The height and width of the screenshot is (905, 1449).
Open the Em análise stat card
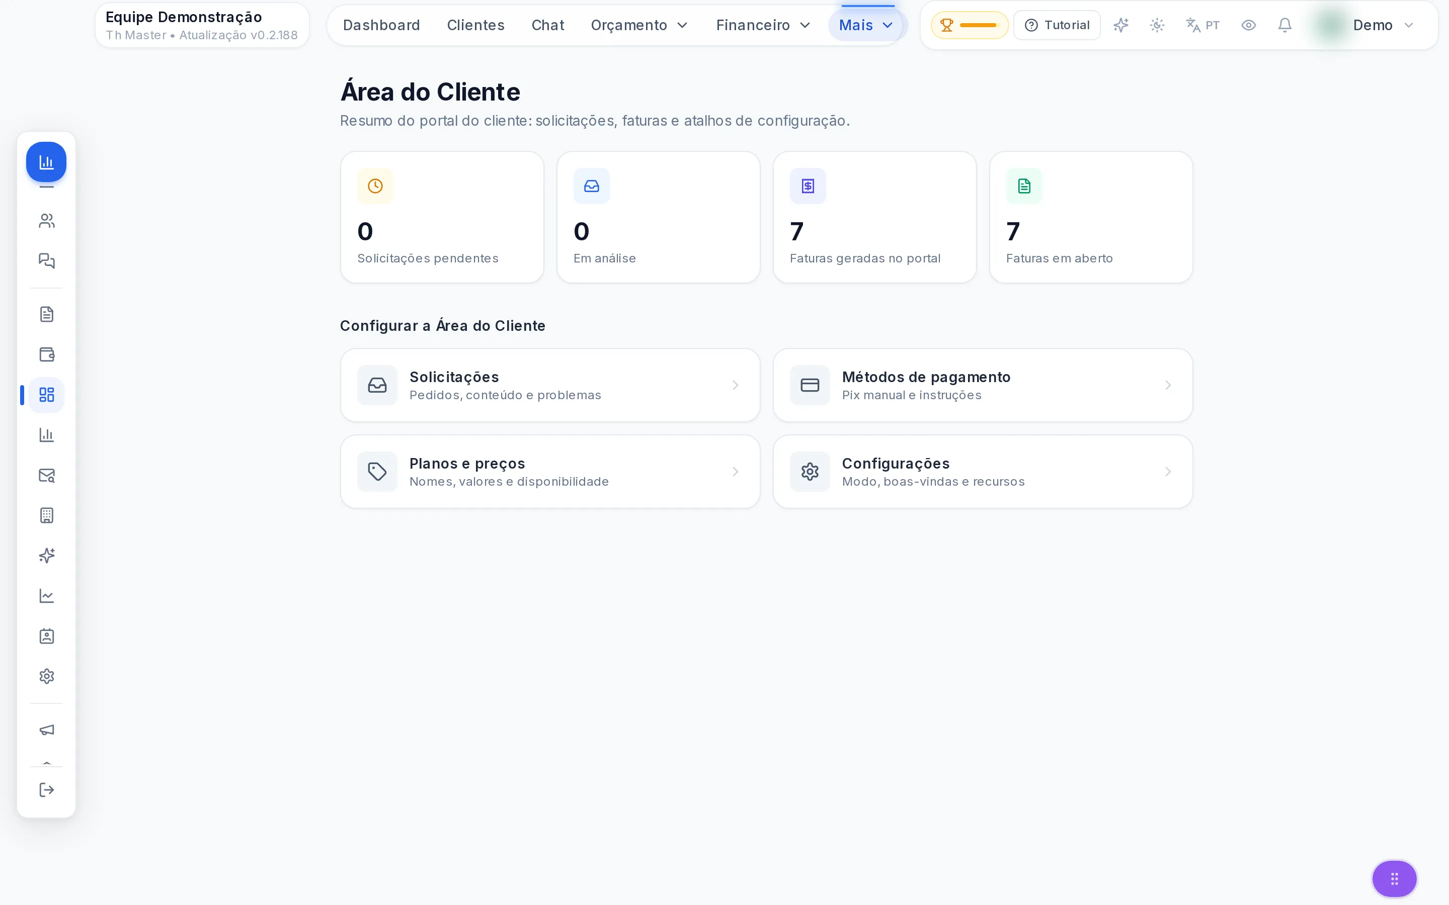658,217
